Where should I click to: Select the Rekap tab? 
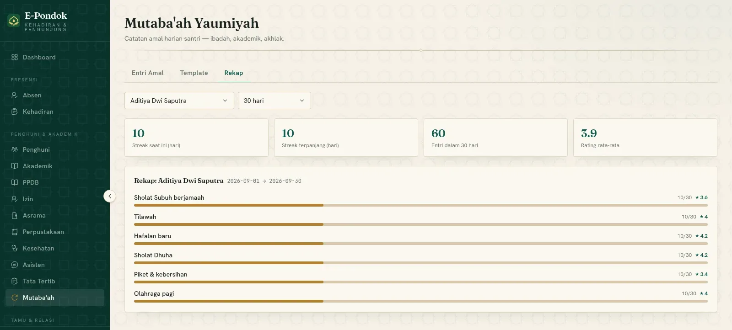coord(234,73)
